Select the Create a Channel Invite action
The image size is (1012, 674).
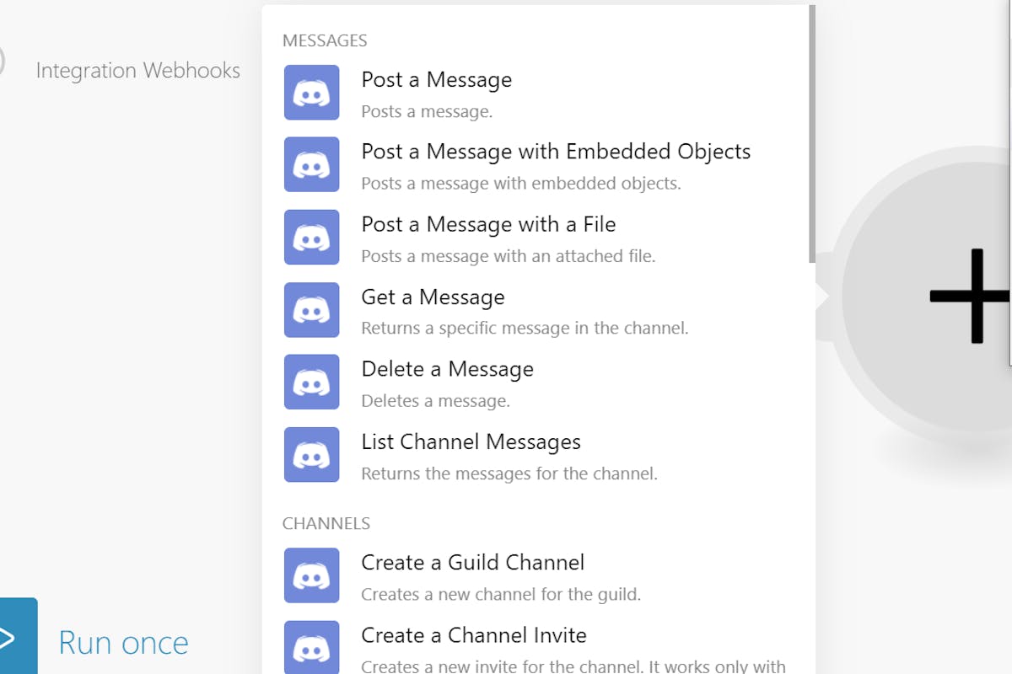point(474,636)
